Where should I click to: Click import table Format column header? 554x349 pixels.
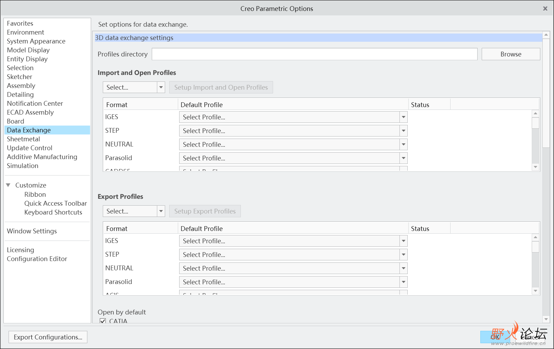[140, 105]
